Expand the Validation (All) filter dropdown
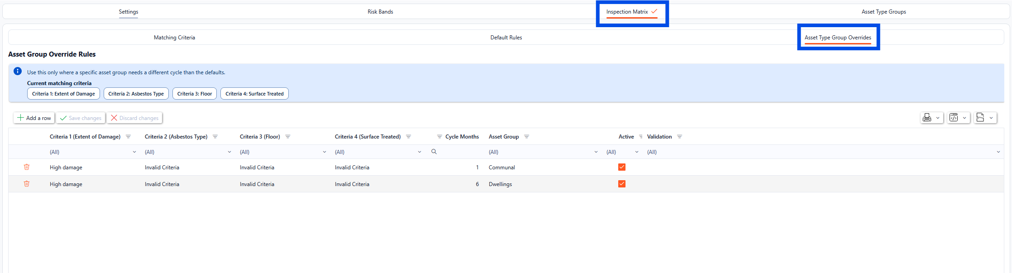1012x273 pixels. (998, 152)
